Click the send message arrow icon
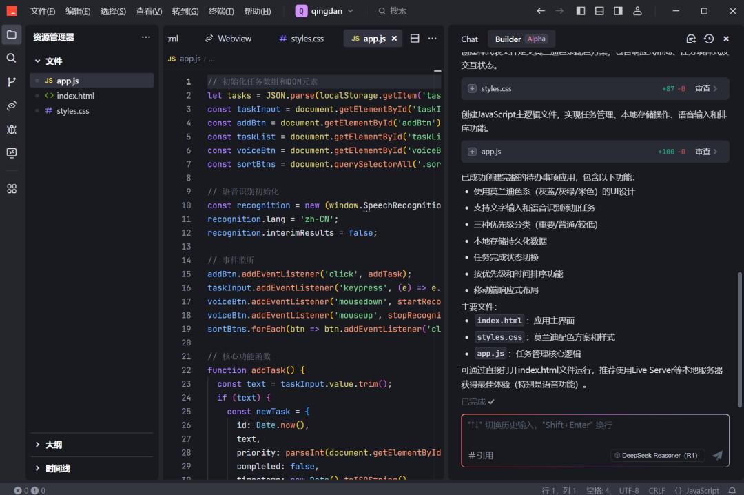The height and width of the screenshot is (495, 744). pos(717,455)
